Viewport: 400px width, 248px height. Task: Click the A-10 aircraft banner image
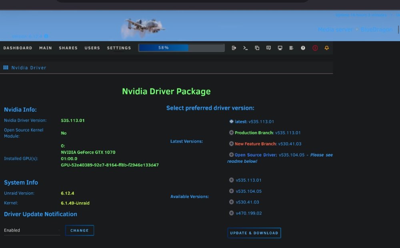point(143,28)
